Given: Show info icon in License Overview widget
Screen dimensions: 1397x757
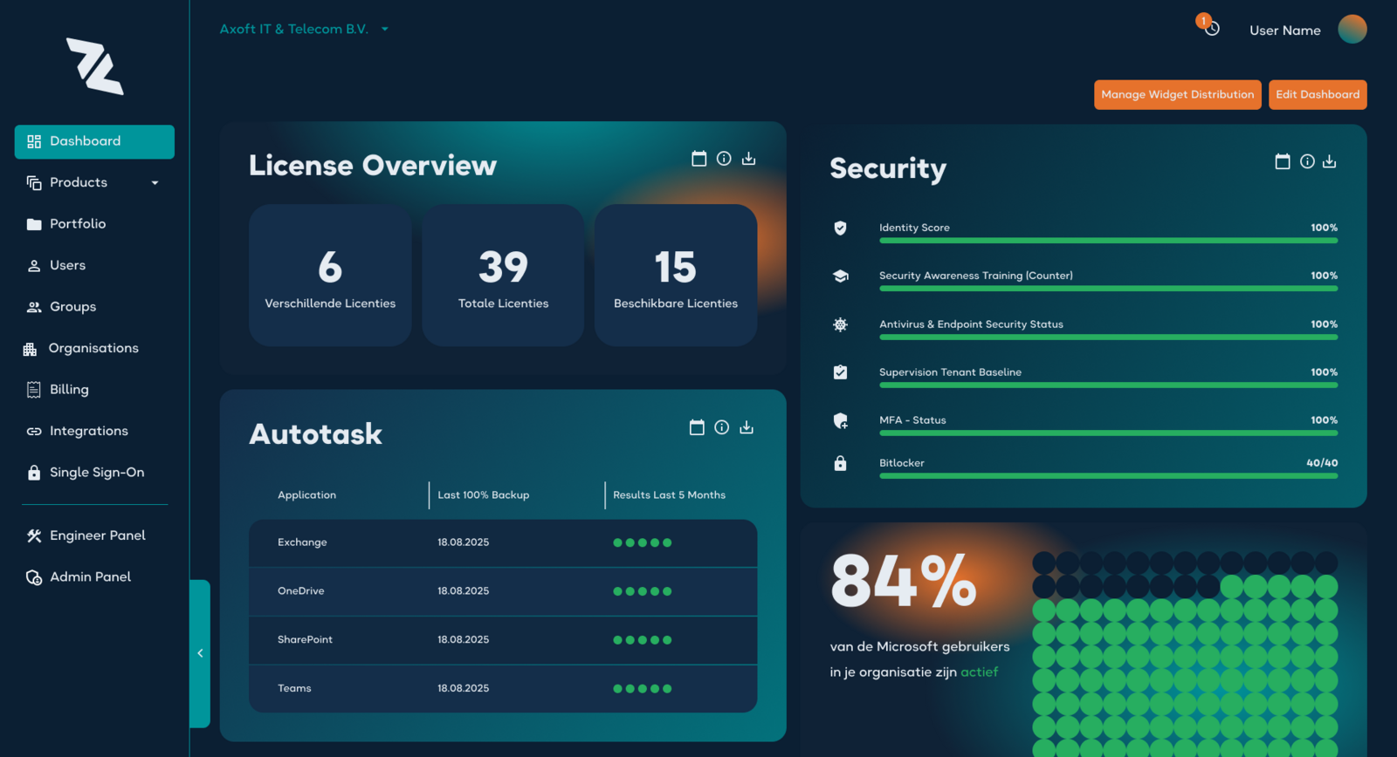Looking at the screenshot, I should coord(724,159).
